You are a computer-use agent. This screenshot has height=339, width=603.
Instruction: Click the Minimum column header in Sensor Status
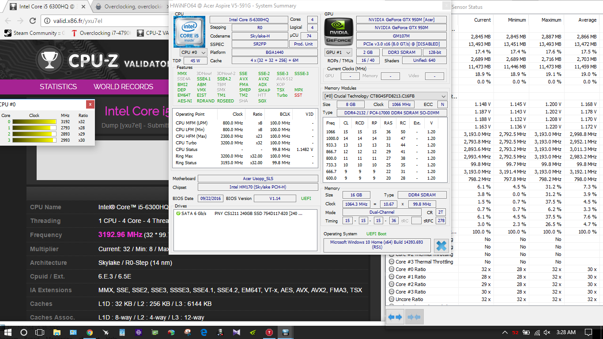click(x=516, y=20)
